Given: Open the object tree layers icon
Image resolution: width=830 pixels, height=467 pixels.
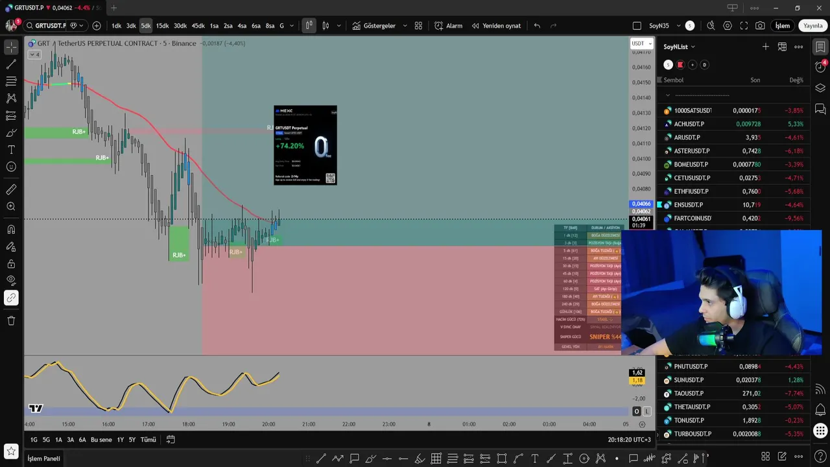Looking at the screenshot, I should [x=820, y=88].
